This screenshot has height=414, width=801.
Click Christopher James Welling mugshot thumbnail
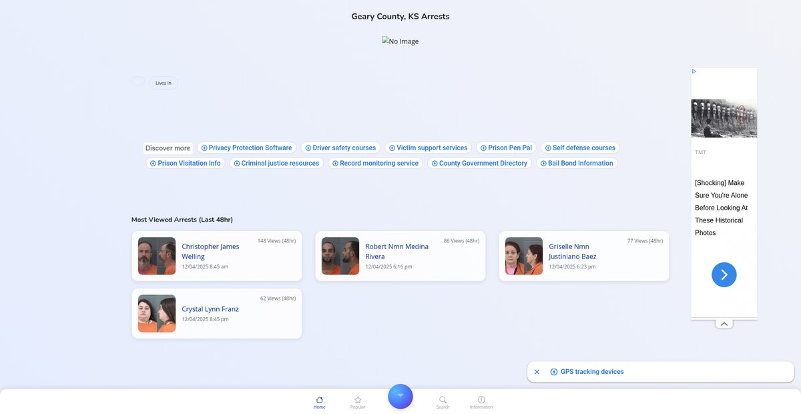click(x=157, y=256)
